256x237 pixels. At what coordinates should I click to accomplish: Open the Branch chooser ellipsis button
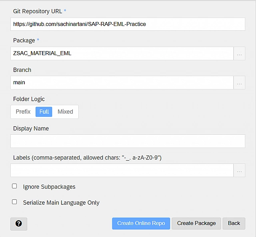point(239,83)
